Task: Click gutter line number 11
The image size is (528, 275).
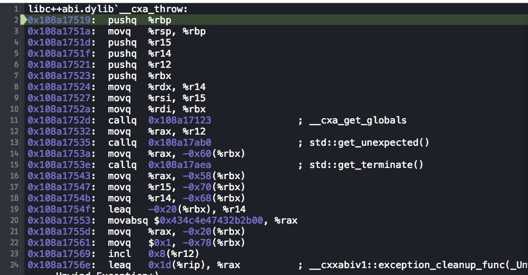Action: (16, 120)
